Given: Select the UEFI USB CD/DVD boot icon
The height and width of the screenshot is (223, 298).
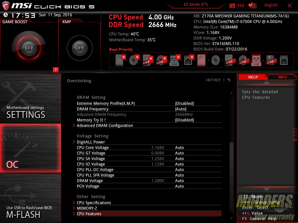Looking at the screenshot, I should click(x=161, y=60).
